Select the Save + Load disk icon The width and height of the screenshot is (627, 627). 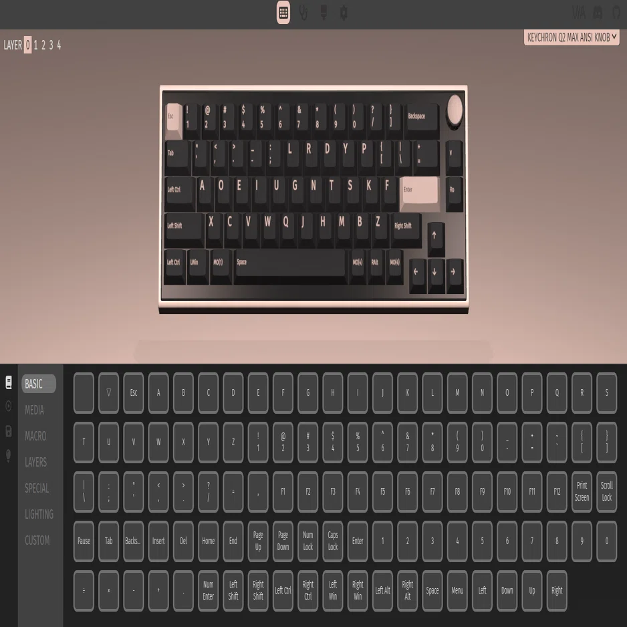point(9,431)
